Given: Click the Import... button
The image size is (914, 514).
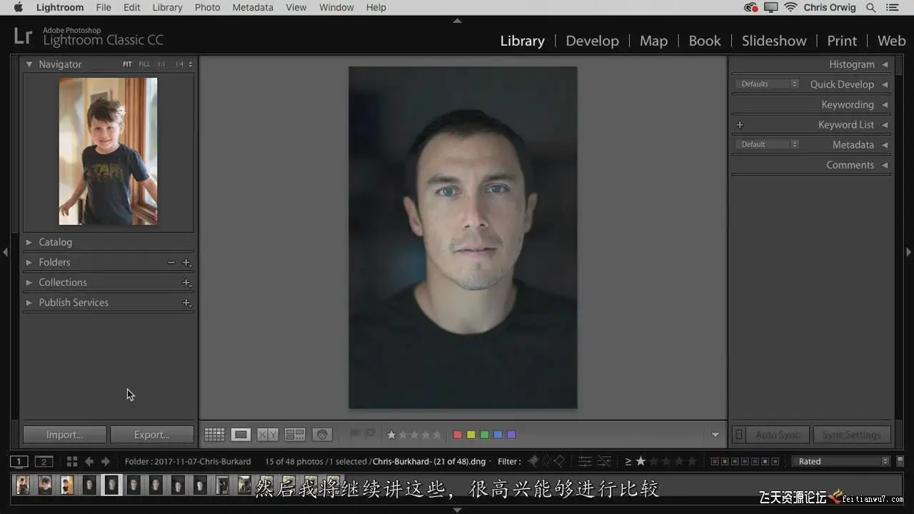Looking at the screenshot, I should [x=65, y=435].
